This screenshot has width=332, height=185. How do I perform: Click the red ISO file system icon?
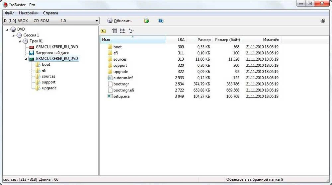32,47
